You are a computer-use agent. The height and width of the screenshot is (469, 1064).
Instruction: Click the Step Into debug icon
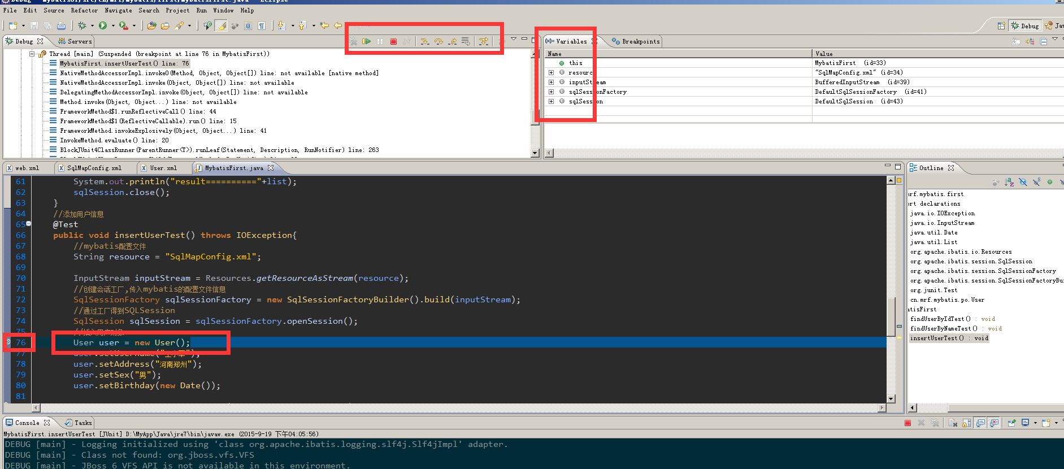pyautogui.click(x=424, y=41)
